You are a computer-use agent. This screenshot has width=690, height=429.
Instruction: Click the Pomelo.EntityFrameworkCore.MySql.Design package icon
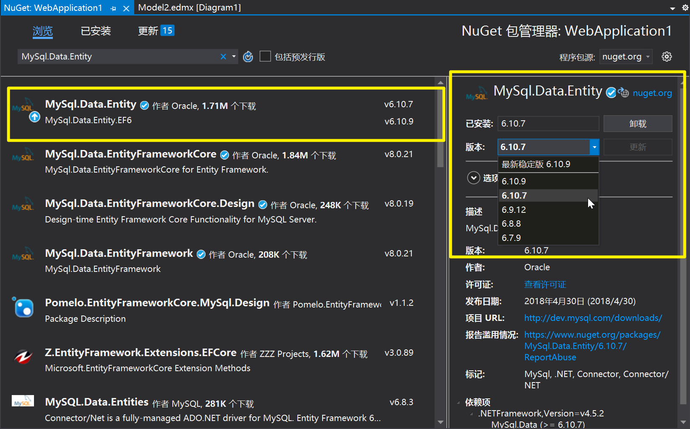(23, 307)
